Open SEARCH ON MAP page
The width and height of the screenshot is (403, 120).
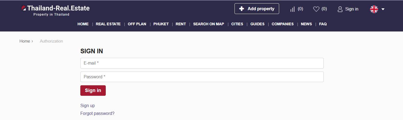[x=208, y=24]
